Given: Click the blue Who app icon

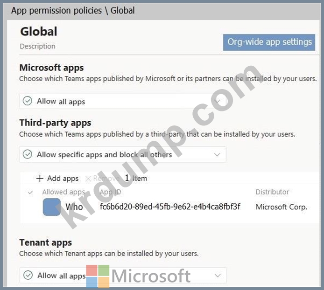Looking at the screenshot, I should (51, 207).
